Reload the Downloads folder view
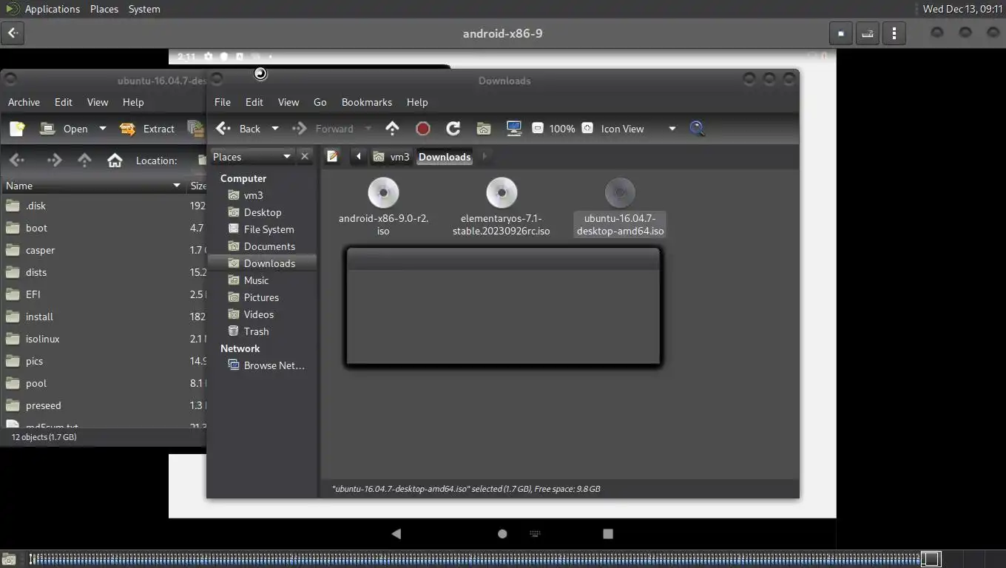Image resolution: width=1006 pixels, height=568 pixels. [x=453, y=129]
